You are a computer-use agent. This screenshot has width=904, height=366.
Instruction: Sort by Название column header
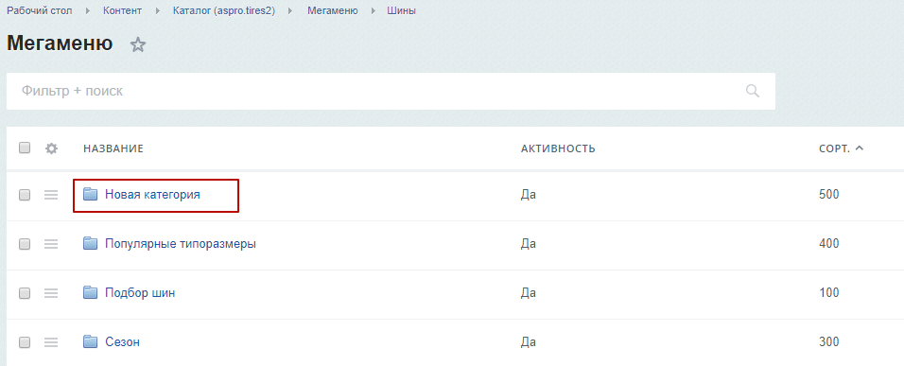click(x=113, y=148)
